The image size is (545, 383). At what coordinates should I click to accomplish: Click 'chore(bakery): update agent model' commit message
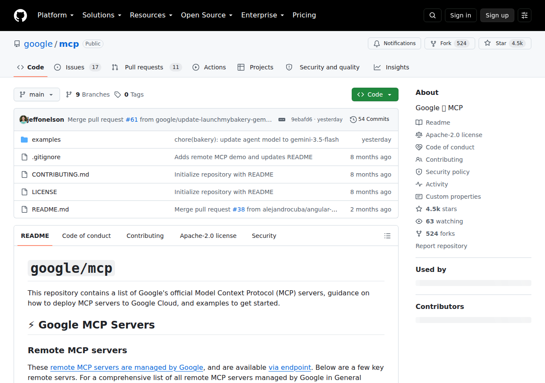point(257,140)
